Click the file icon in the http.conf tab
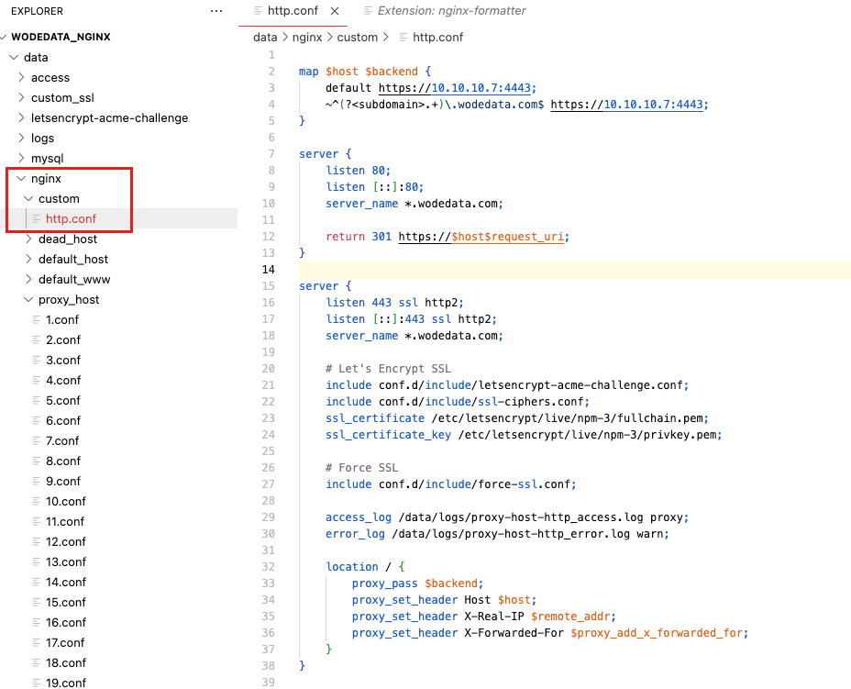Image resolution: width=851 pixels, height=689 pixels. pyautogui.click(x=257, y=11)
